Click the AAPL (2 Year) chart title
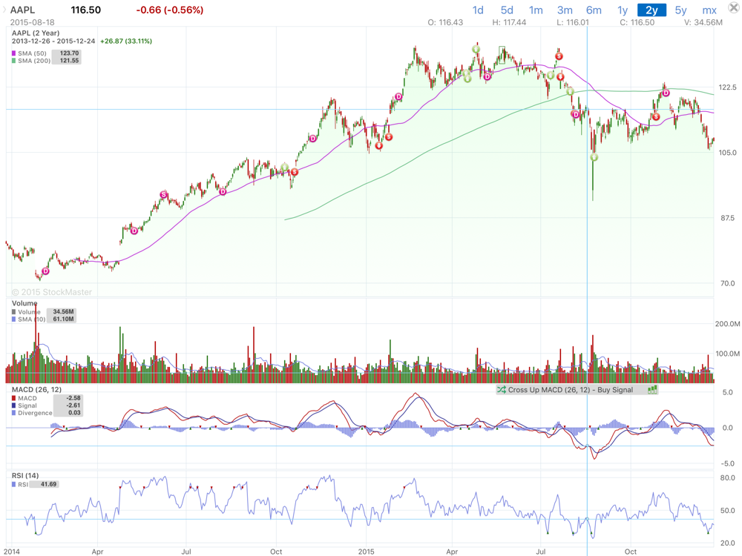Image resolution: width=742 pixels, height=556 pixels. [36, 33]
